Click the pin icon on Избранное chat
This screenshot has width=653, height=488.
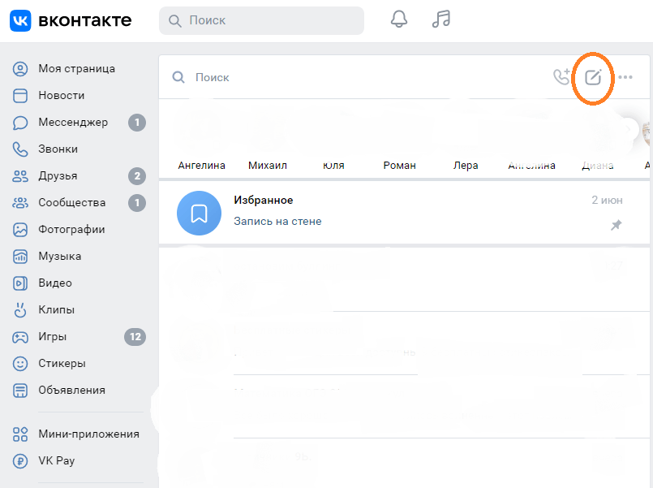tap(616, 225)
